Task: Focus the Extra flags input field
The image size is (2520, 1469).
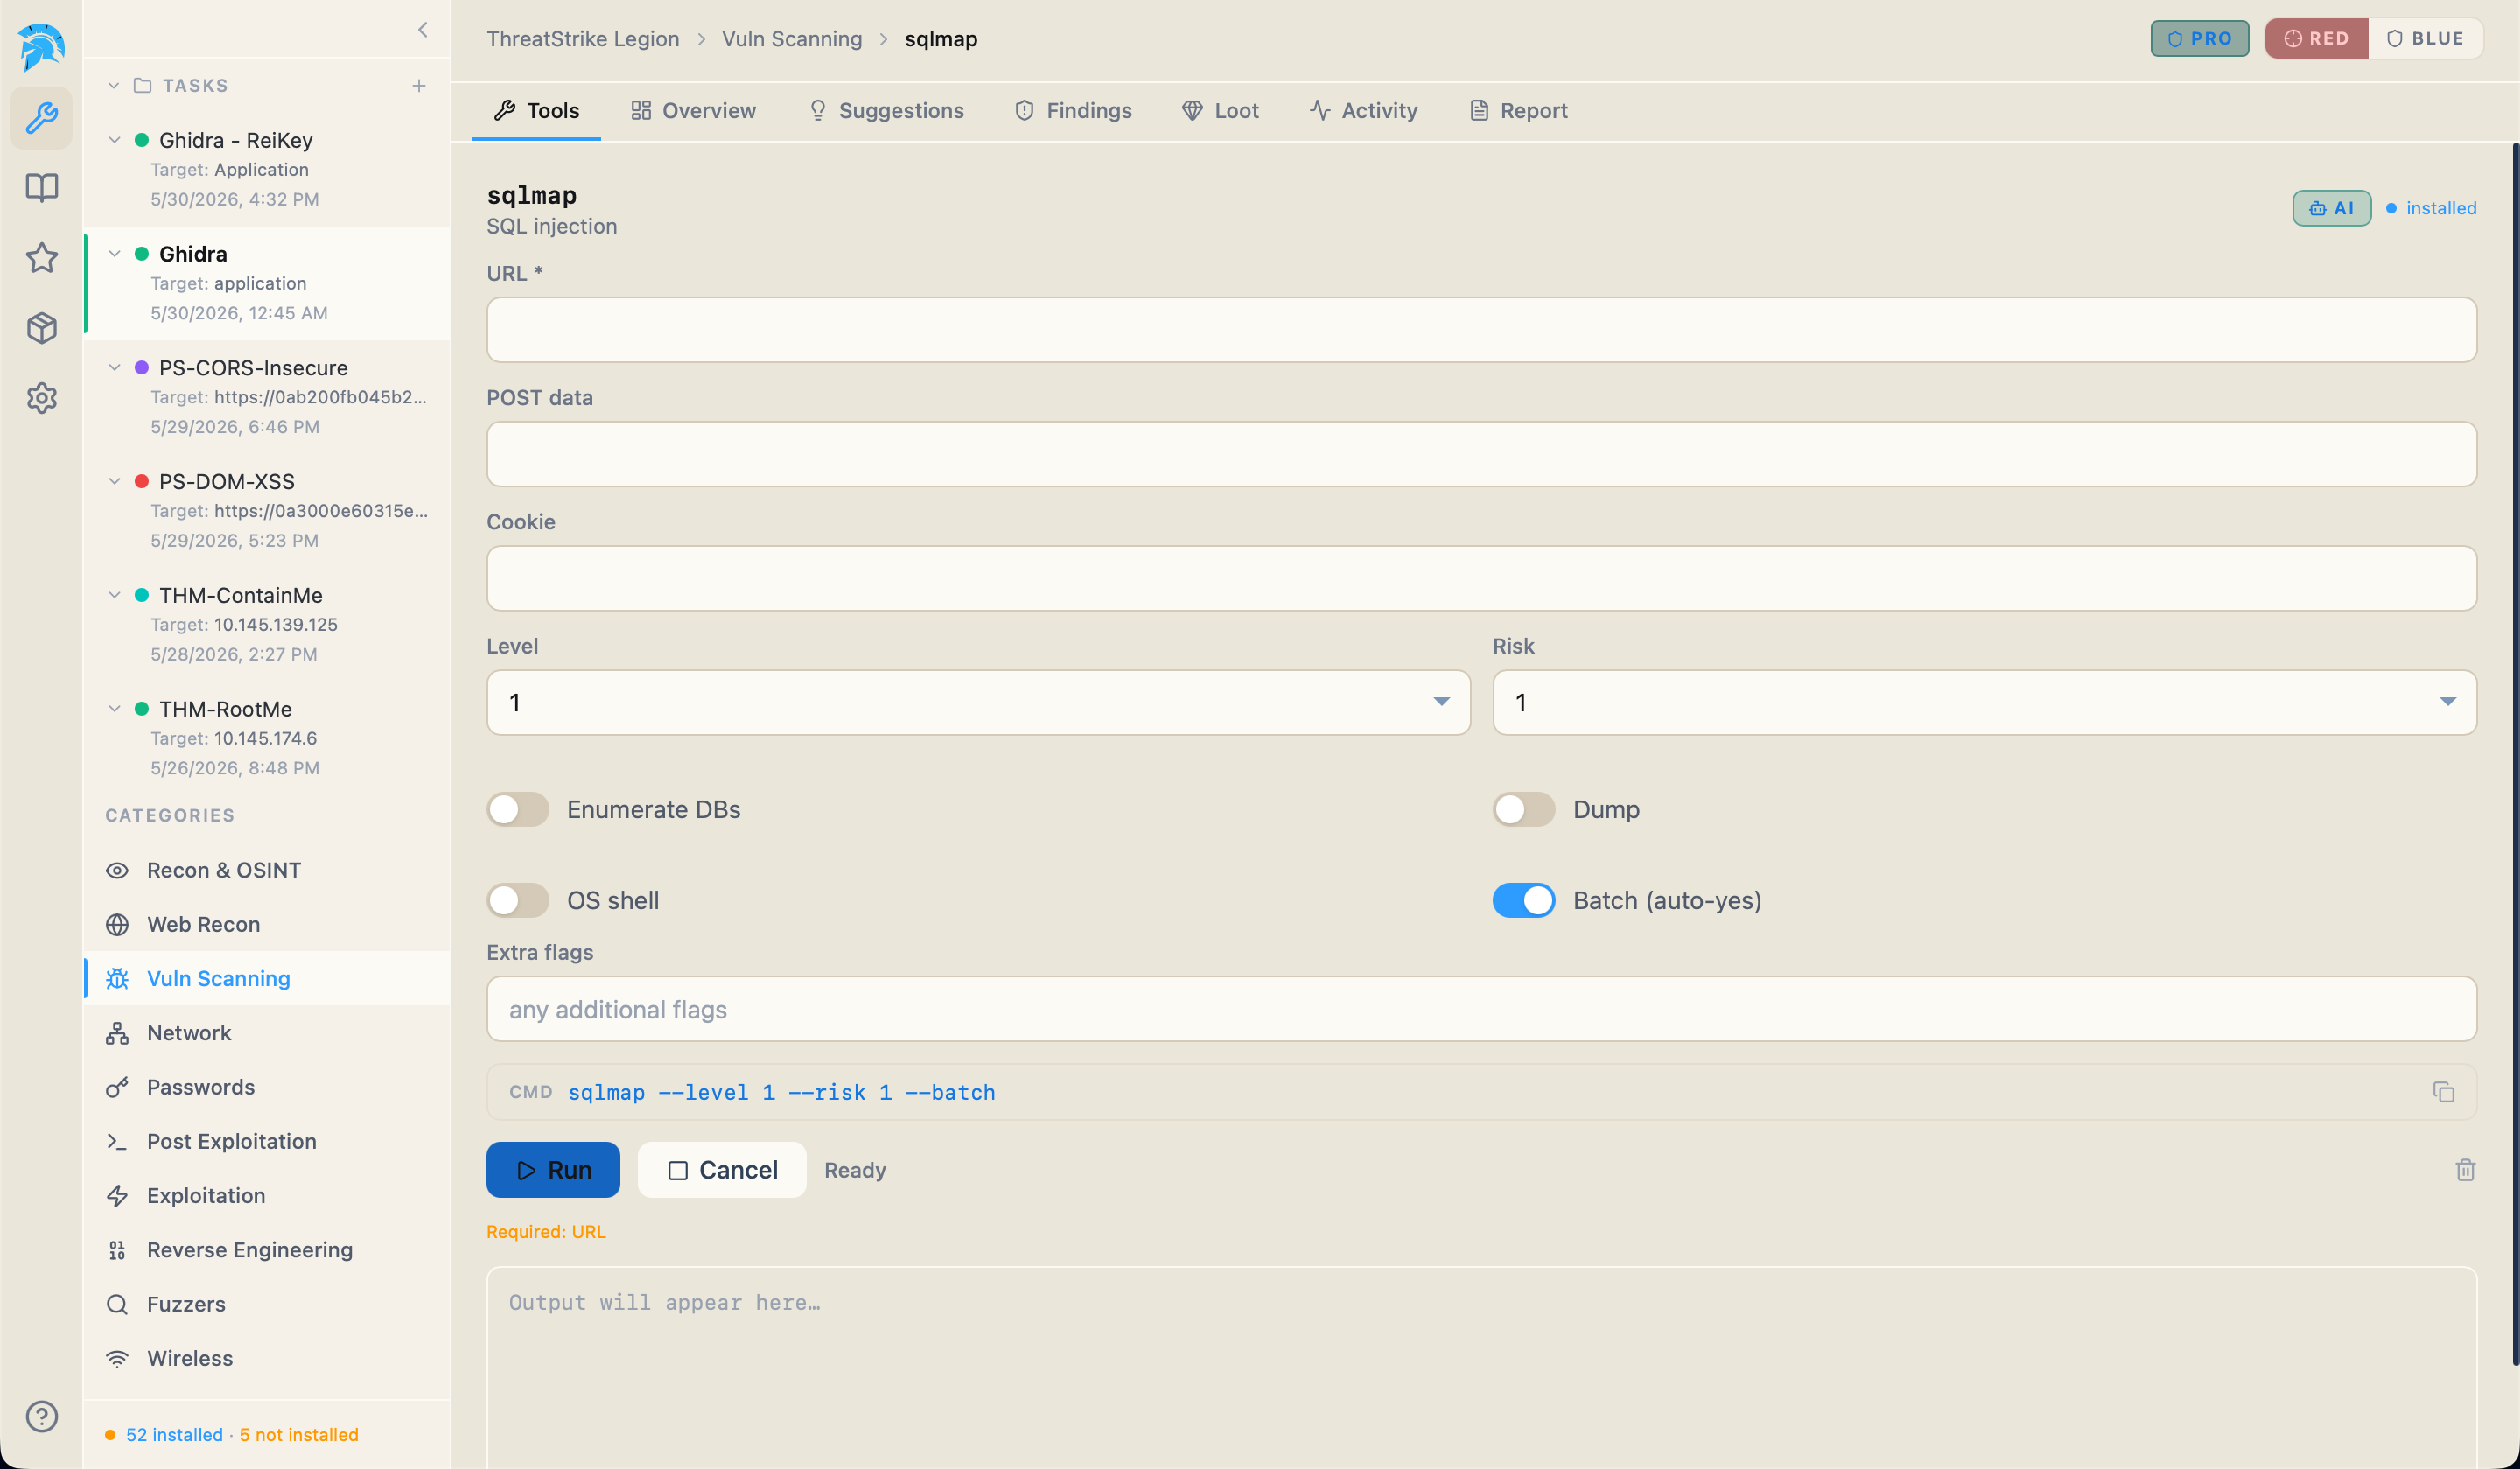Action: tap(1481, 1009)
